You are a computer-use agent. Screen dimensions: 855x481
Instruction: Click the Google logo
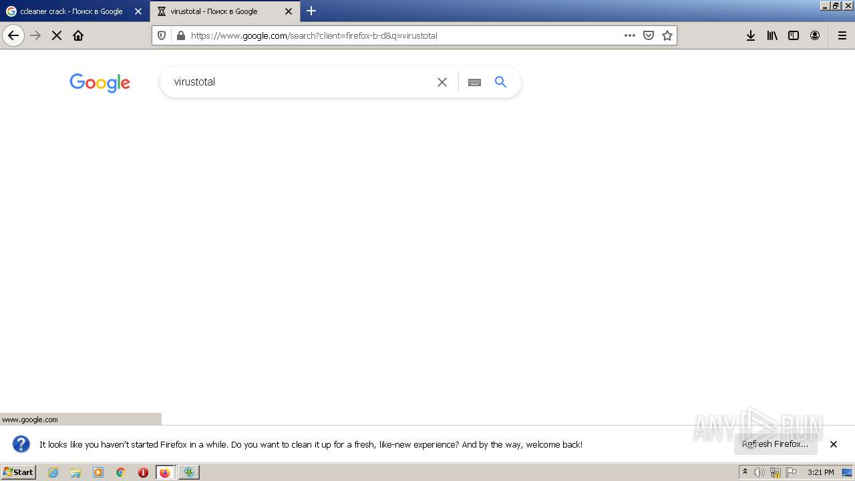pos(100,83)
